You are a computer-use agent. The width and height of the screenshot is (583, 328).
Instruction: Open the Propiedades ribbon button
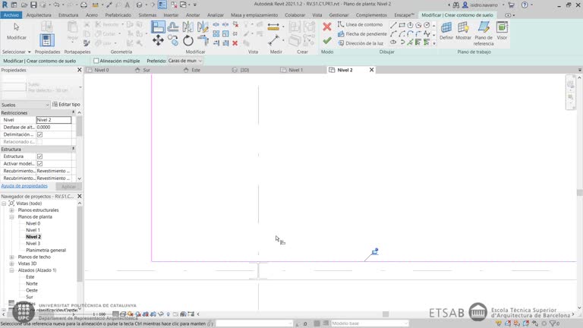47,39
